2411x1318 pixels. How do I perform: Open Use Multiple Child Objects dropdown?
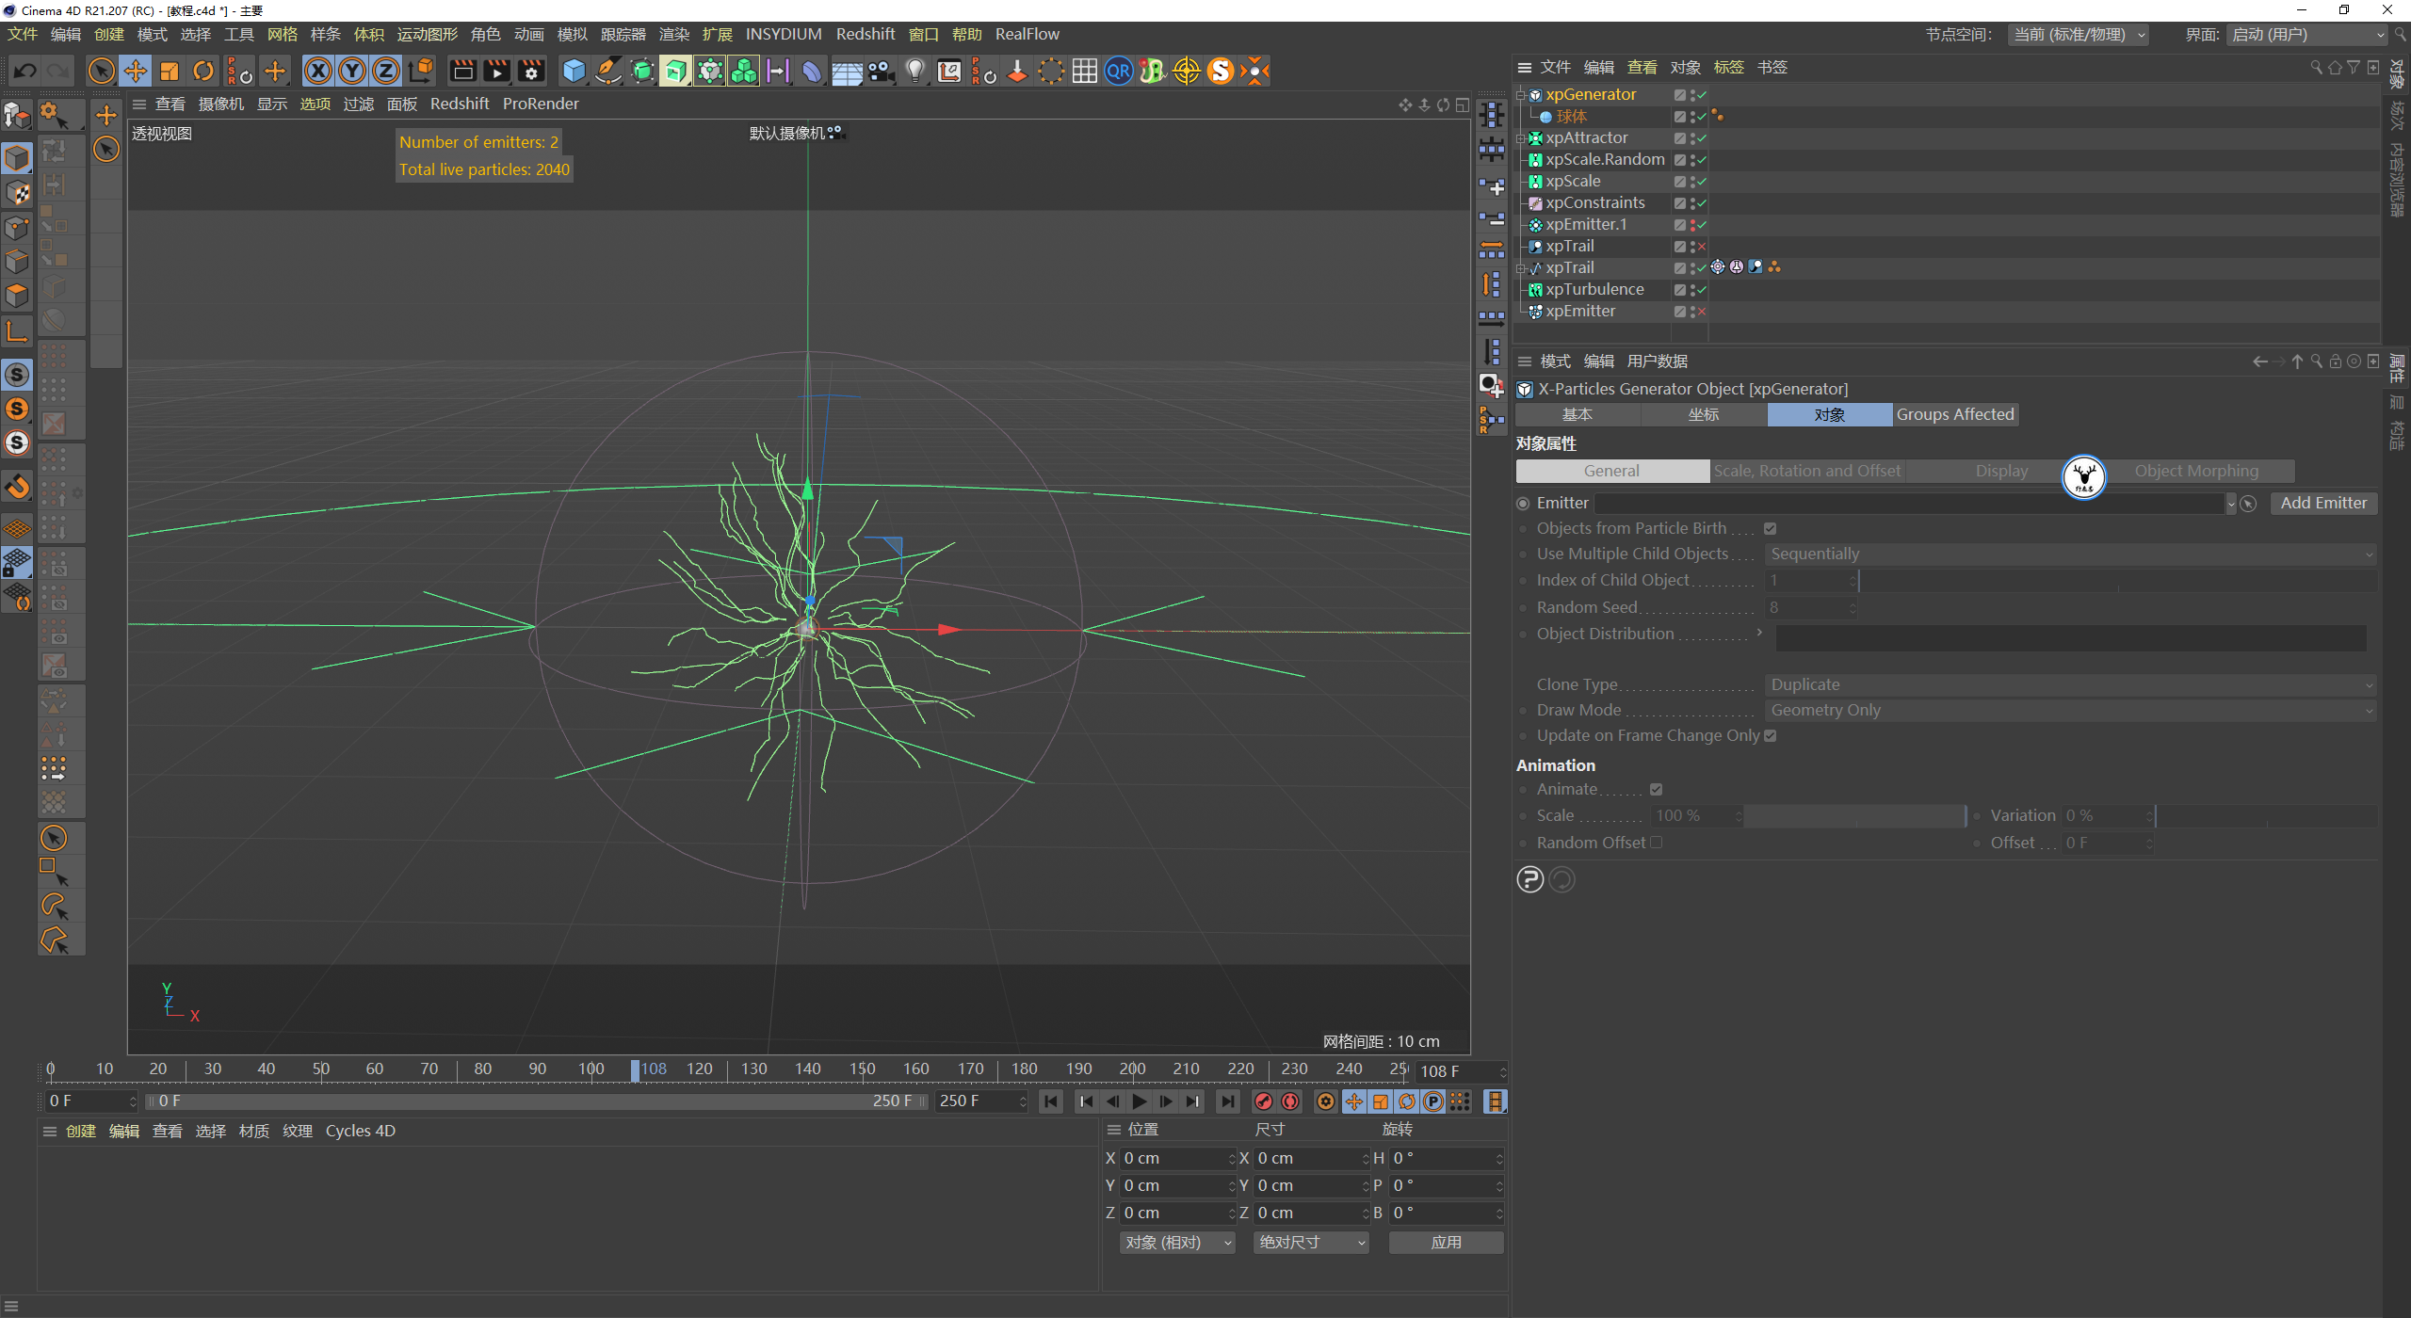click(2071, 554)
